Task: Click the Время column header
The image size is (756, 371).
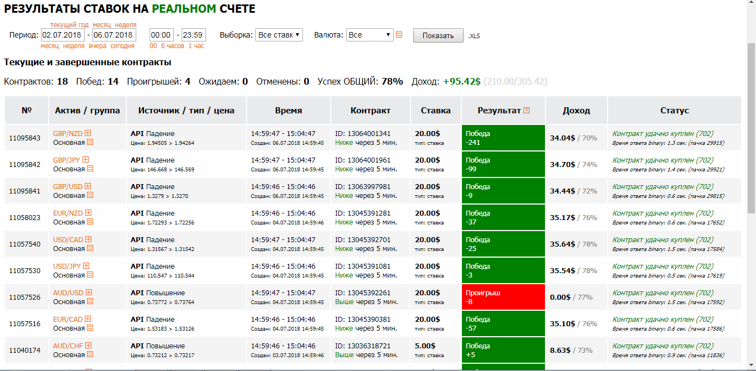Action: click(289, 110)
